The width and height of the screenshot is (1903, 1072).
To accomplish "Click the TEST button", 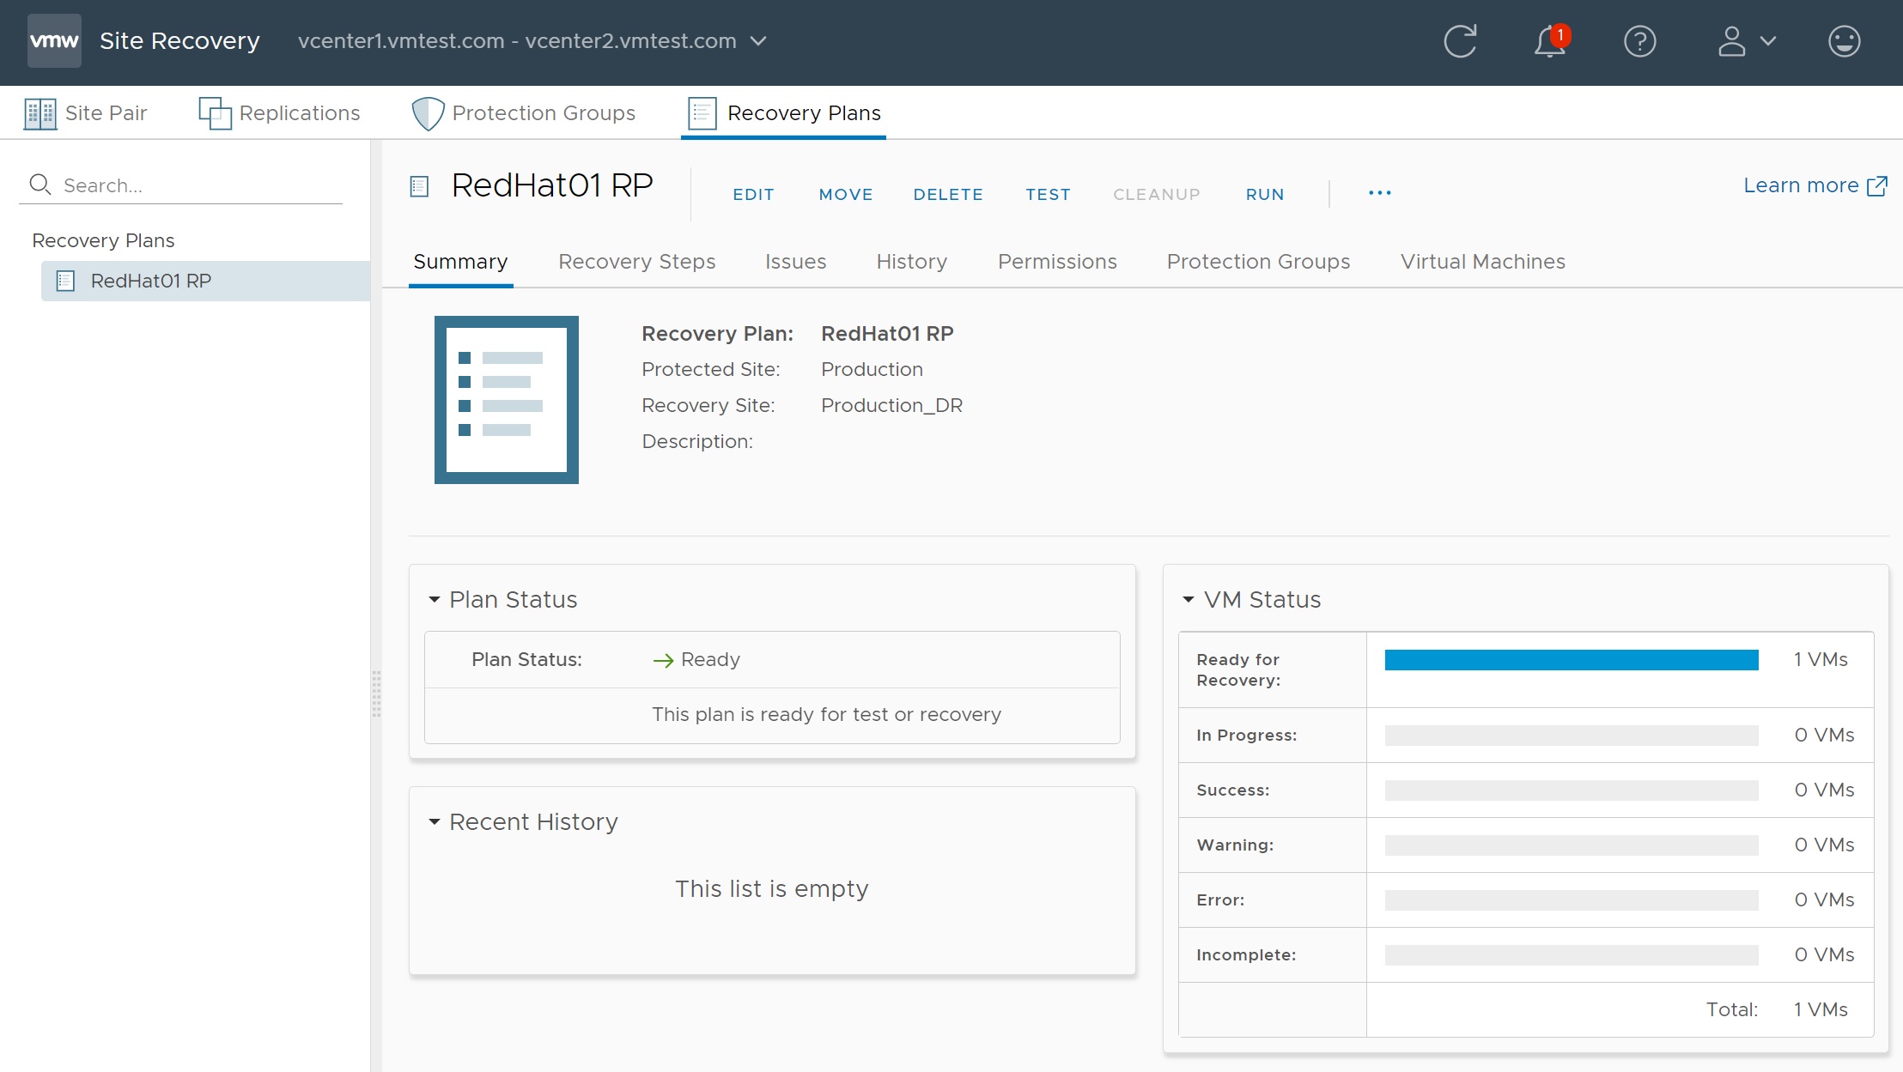I will pyautogui.click(x=1048, y=194).
